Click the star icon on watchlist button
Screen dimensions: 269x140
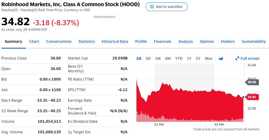click(x=152, y=7)
